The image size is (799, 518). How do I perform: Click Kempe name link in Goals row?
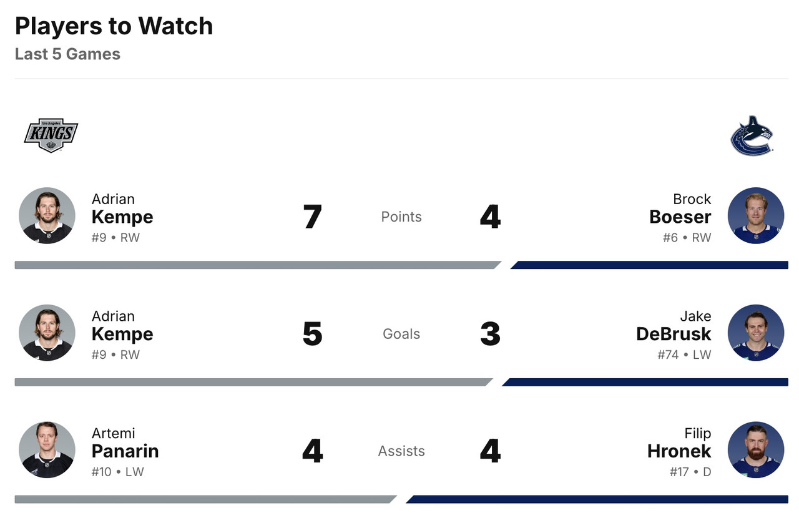tap(122, 334)
